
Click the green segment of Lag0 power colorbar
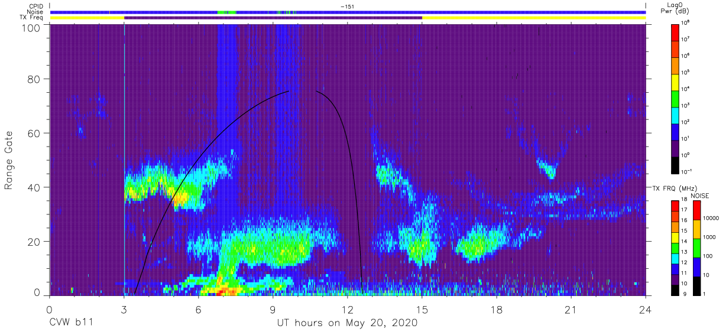click(x=675, y=98)
